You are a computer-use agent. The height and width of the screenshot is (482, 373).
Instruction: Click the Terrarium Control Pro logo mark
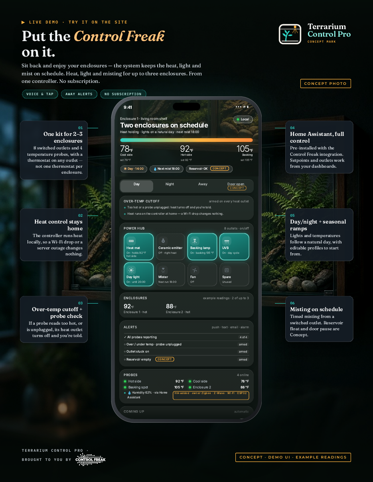click(x=290, y=34)
